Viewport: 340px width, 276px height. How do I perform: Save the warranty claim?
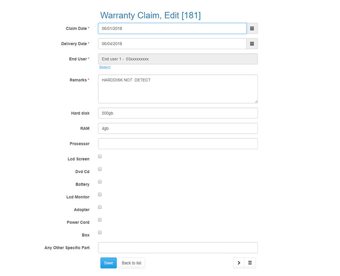tap(108, 263)
